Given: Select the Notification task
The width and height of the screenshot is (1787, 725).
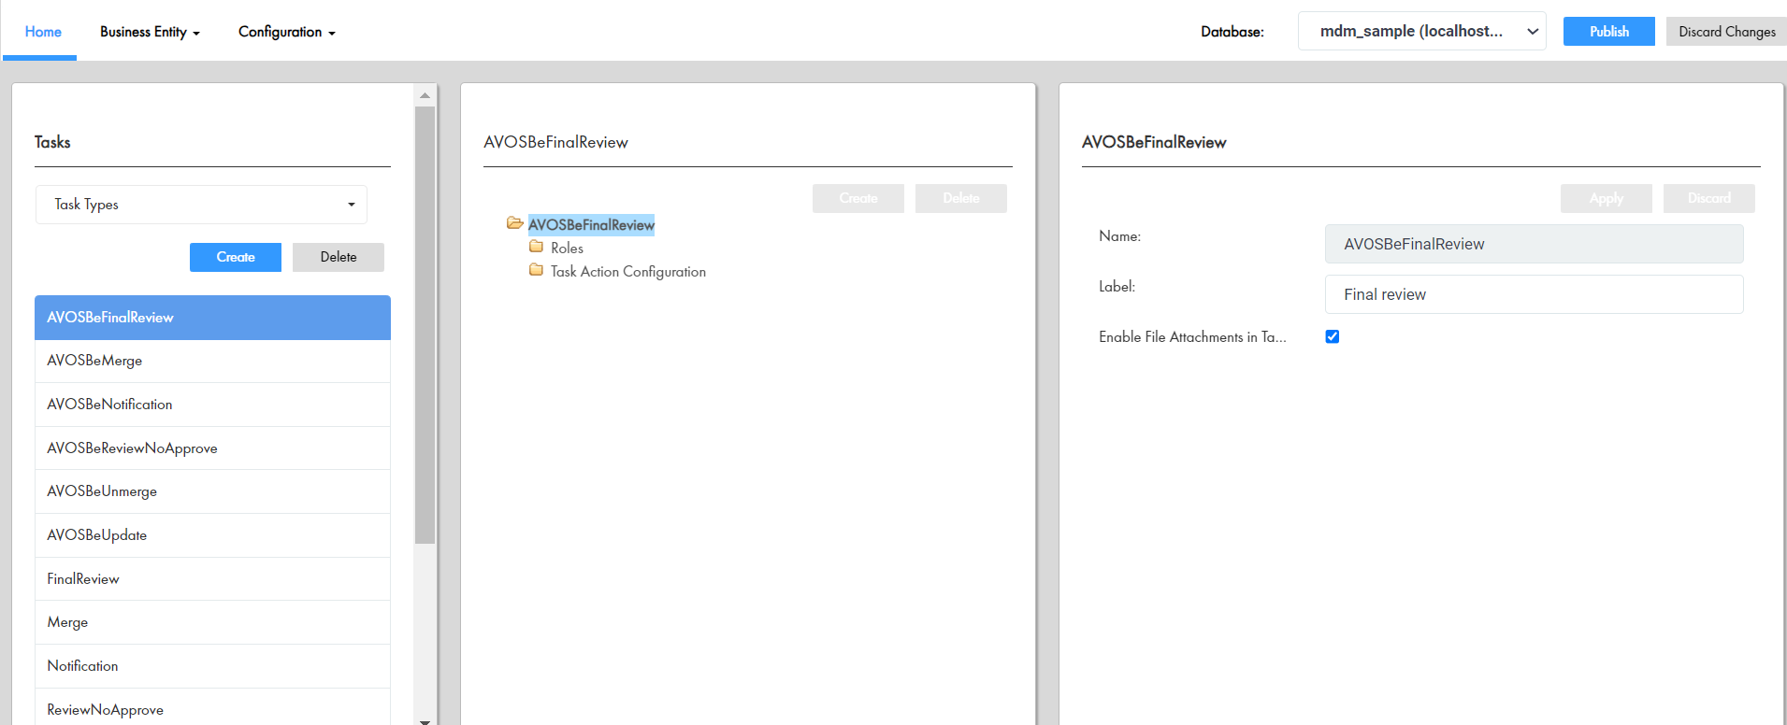Looking at the screenshot, I should point(212,666).
